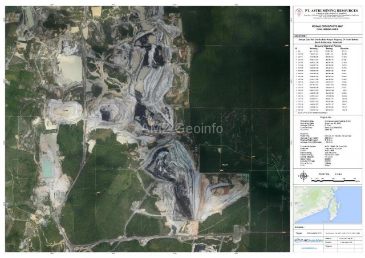
Task: Click the Ground Control Points table header
Action: 327,45
